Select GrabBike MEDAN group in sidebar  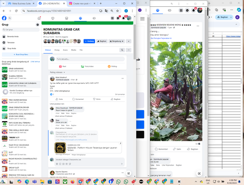click(20, 77)
